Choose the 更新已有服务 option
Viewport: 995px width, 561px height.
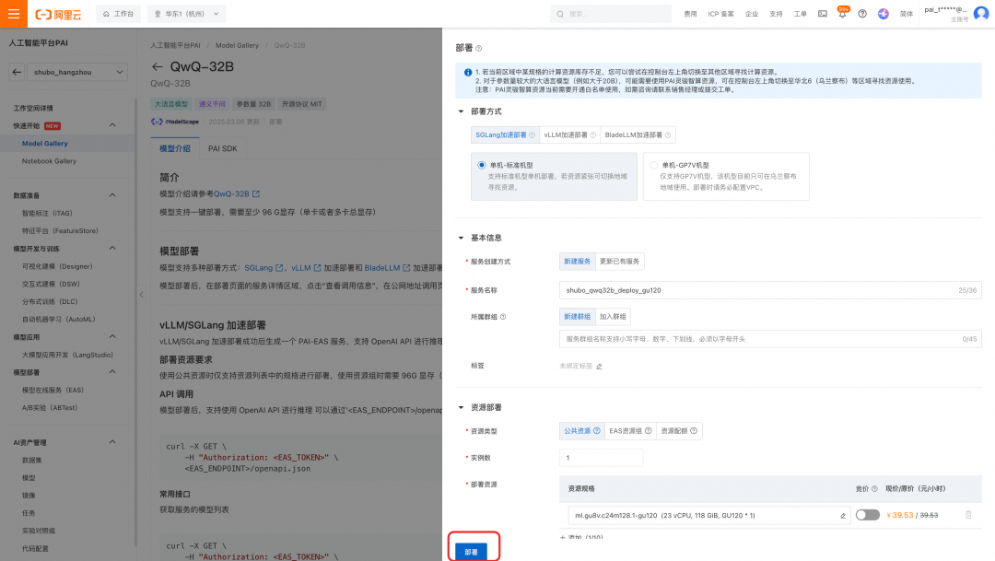pyautogui.click(x=619, y=262)
